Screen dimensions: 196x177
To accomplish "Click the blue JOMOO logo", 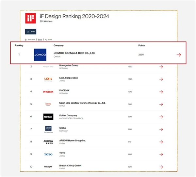I will (x=40, y=55).
